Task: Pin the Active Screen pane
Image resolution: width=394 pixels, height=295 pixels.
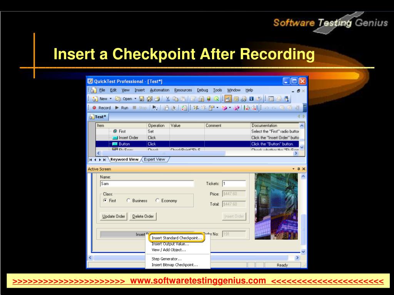Action: (299, 169)
